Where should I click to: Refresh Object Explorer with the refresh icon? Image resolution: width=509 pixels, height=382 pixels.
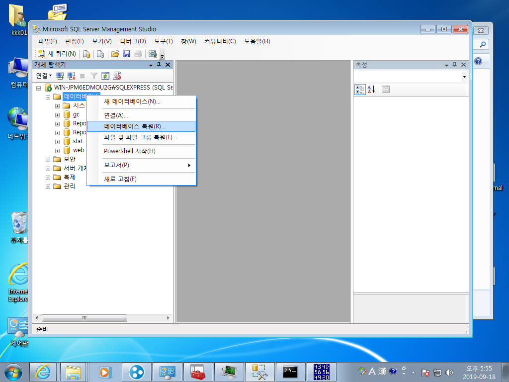pos(105,76)
